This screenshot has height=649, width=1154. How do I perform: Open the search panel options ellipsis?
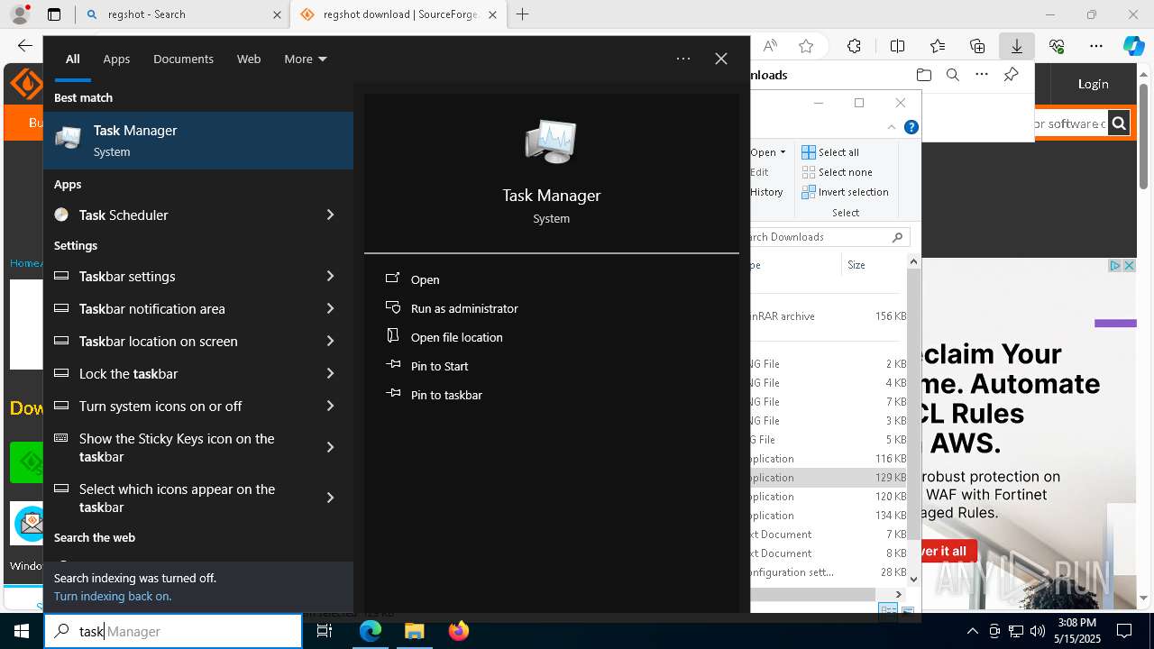pyautogui.click(x=683, y=59)
